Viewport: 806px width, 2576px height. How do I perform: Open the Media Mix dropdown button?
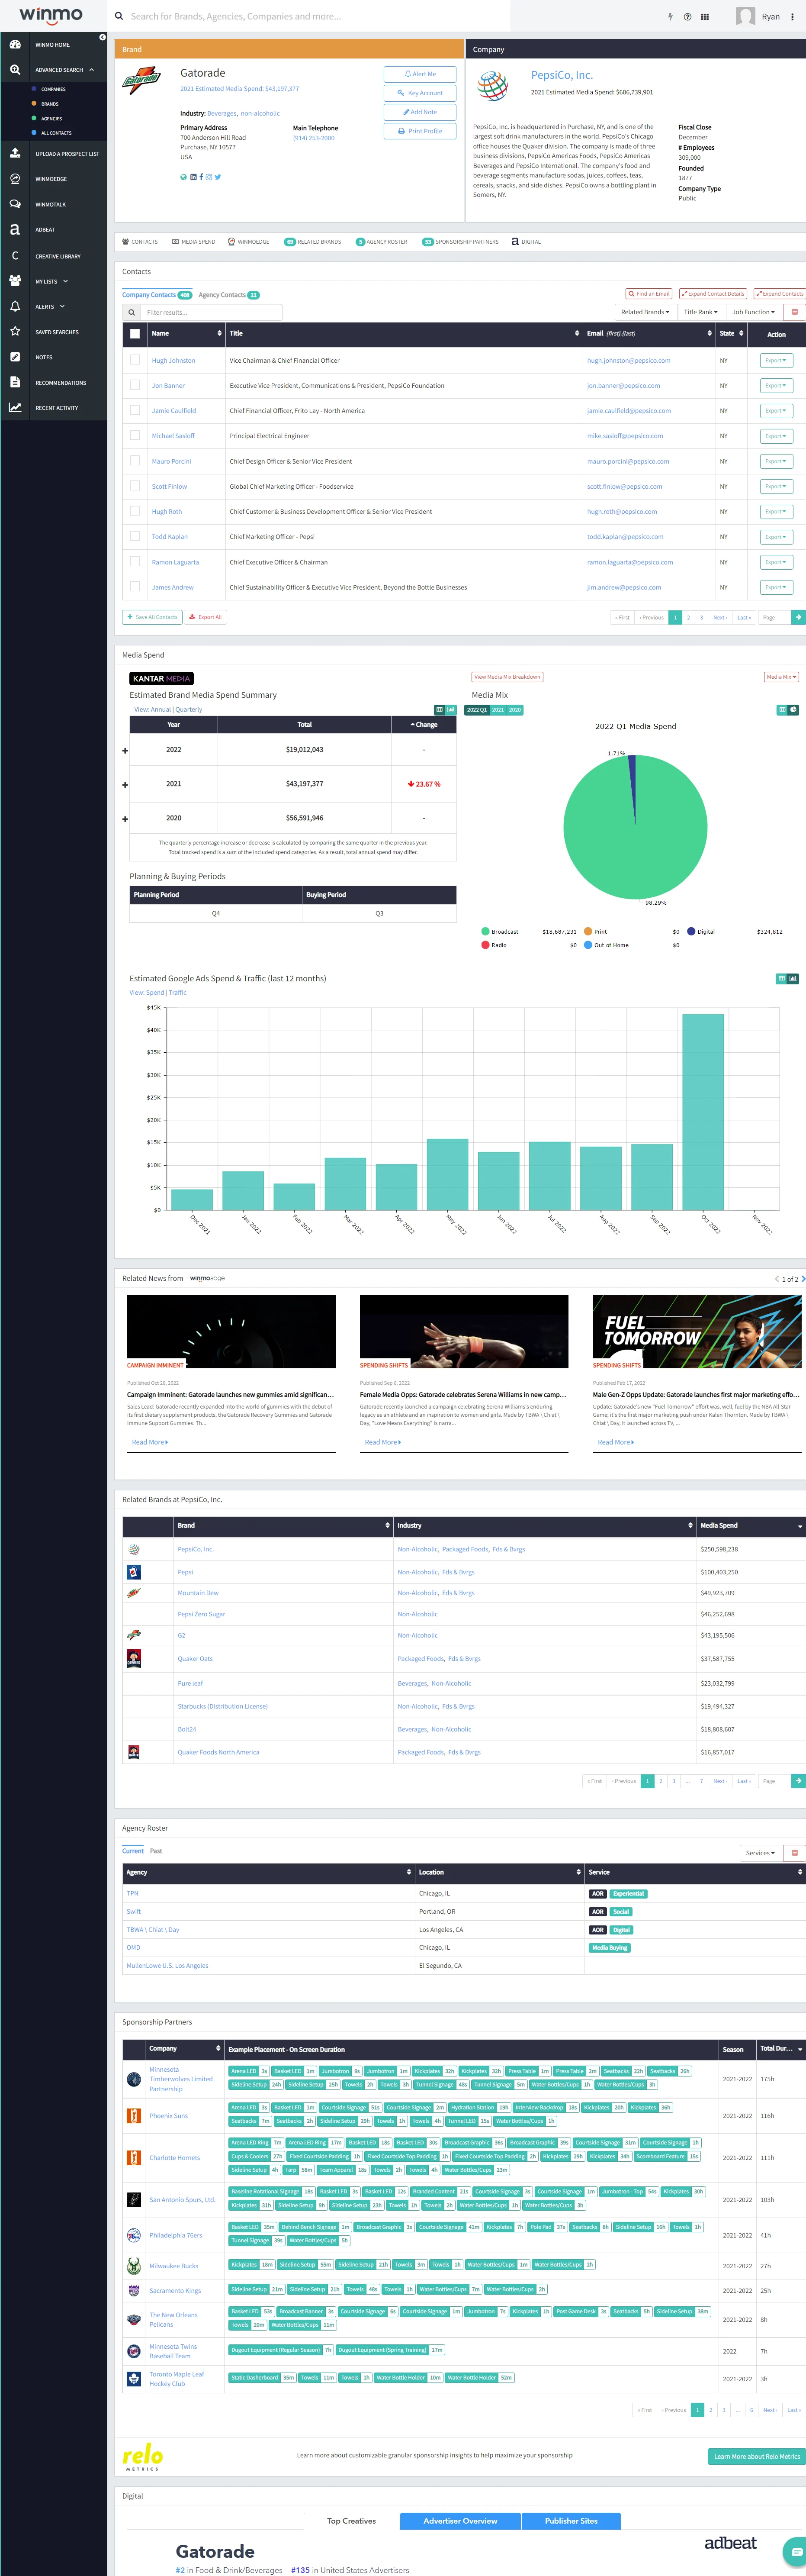[781, 677]
